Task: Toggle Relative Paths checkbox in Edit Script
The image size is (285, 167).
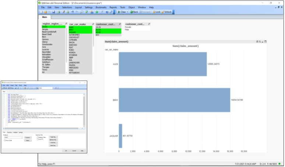Action: 38,138
